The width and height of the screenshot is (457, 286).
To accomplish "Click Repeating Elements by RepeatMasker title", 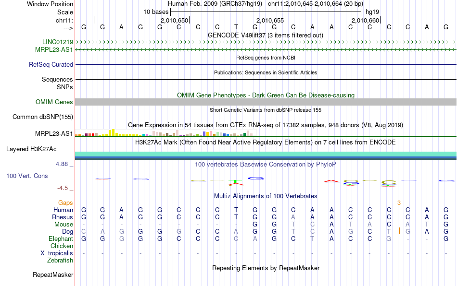I will pyautogui.click(x=266, y=268).
